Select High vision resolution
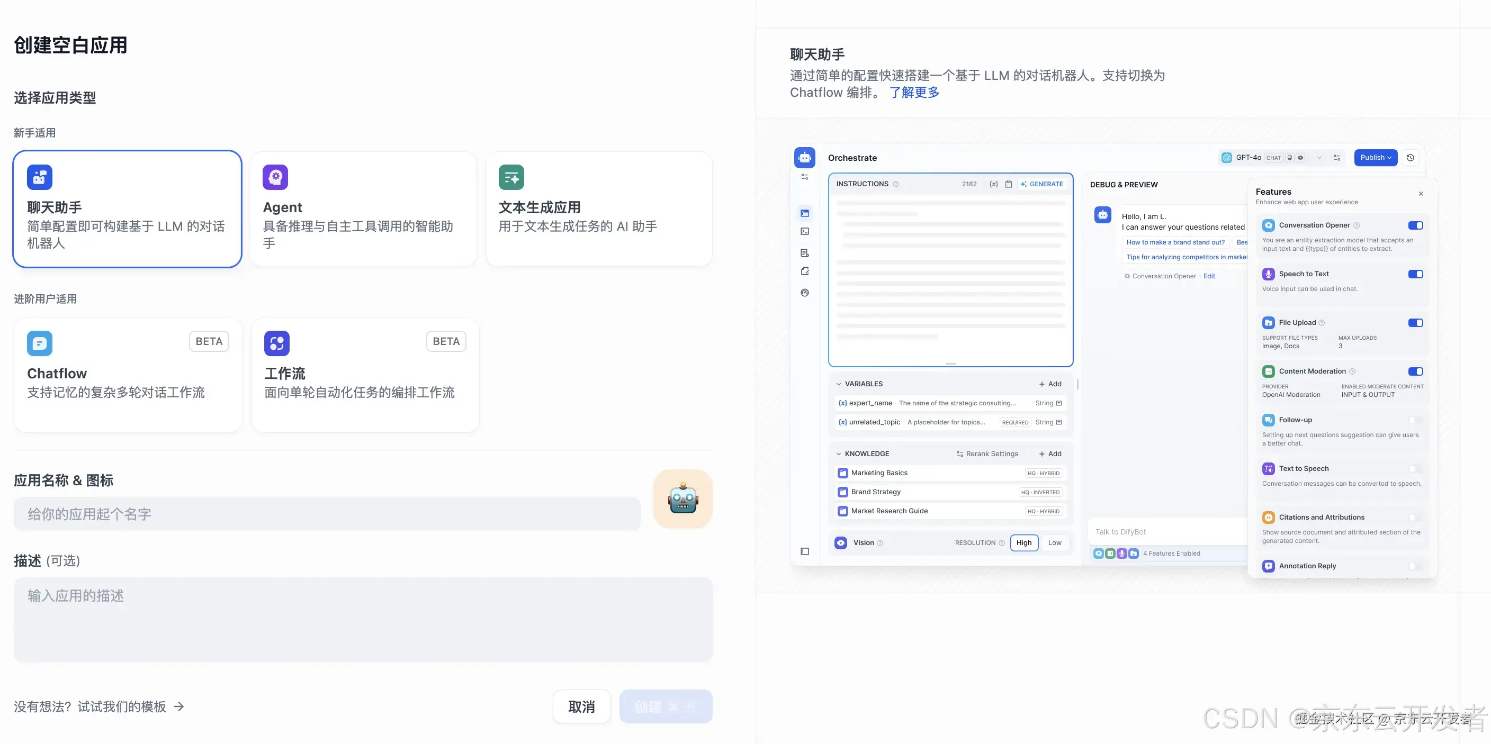Image resolution: width=1491 pixels, height=744 pixels. click(1023, 543)
